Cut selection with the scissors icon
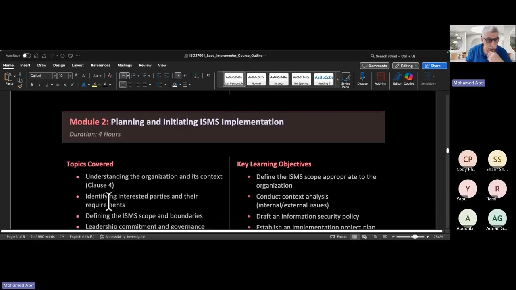This screenshot has height=290, width=516. [20, 75]
